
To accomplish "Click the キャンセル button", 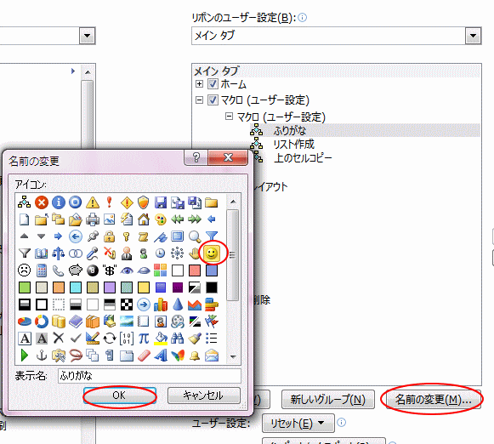I will (x=204, y=396).
